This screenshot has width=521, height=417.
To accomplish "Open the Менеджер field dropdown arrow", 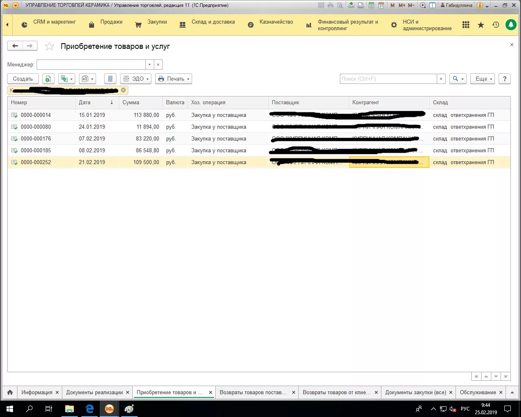I will coord(149,64).
